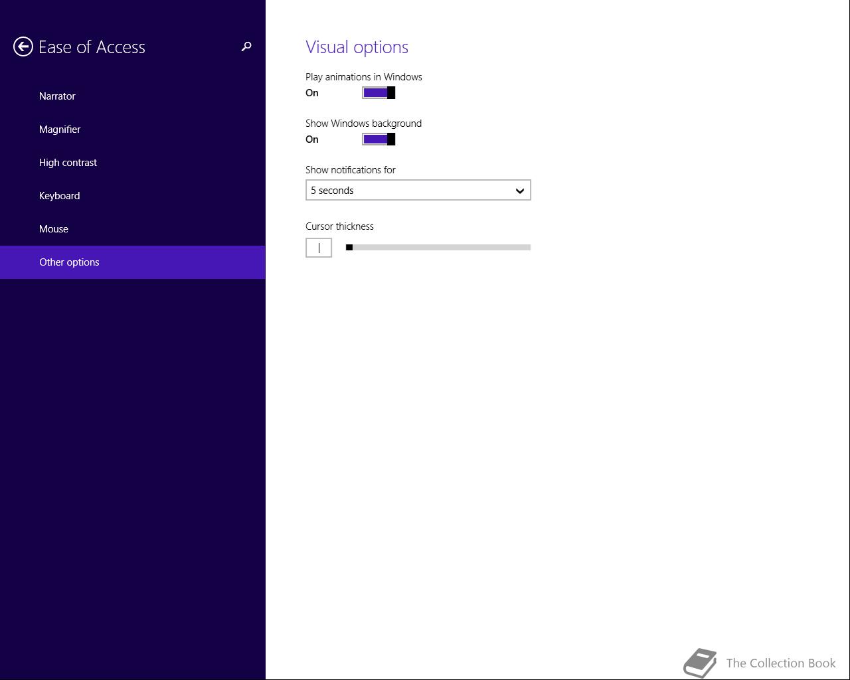Go to High contrast settings

(133, 163)
